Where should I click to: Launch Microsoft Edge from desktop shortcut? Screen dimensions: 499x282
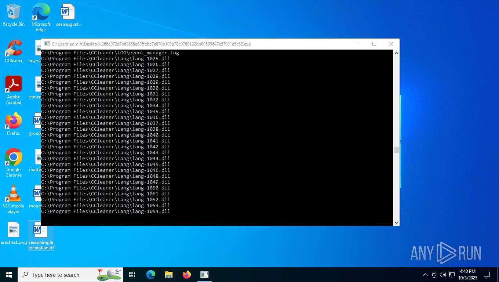(x=41, y=17)
